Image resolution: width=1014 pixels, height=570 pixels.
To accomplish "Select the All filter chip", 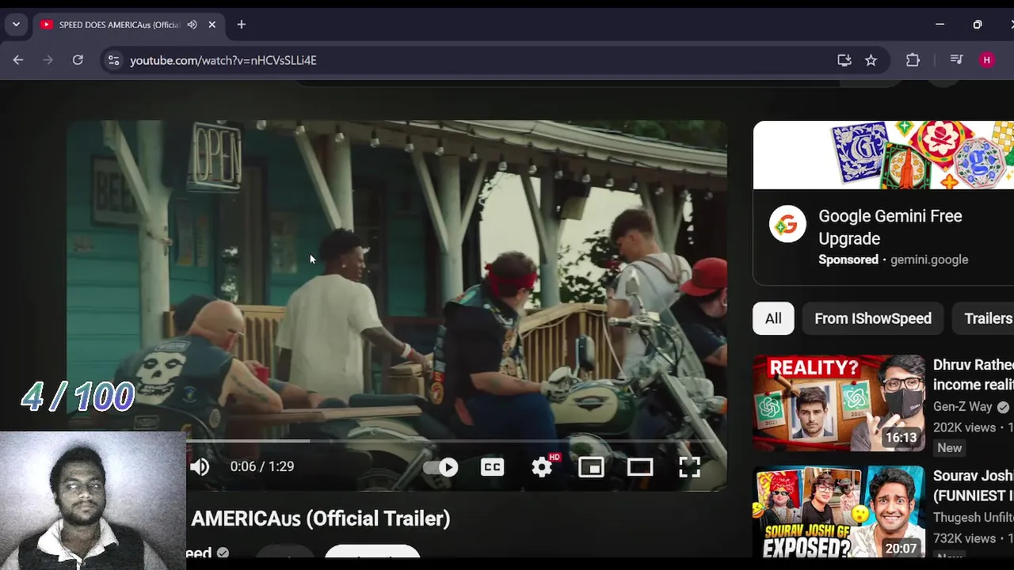I will [773, 318].
